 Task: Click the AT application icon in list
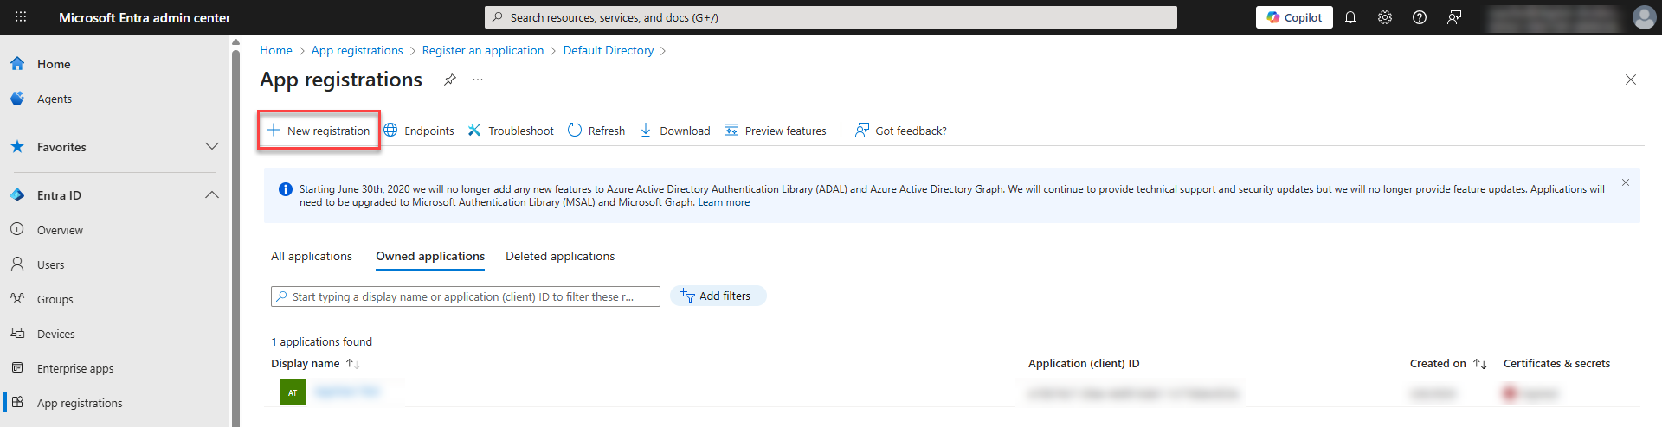click(x=293, y=392)
